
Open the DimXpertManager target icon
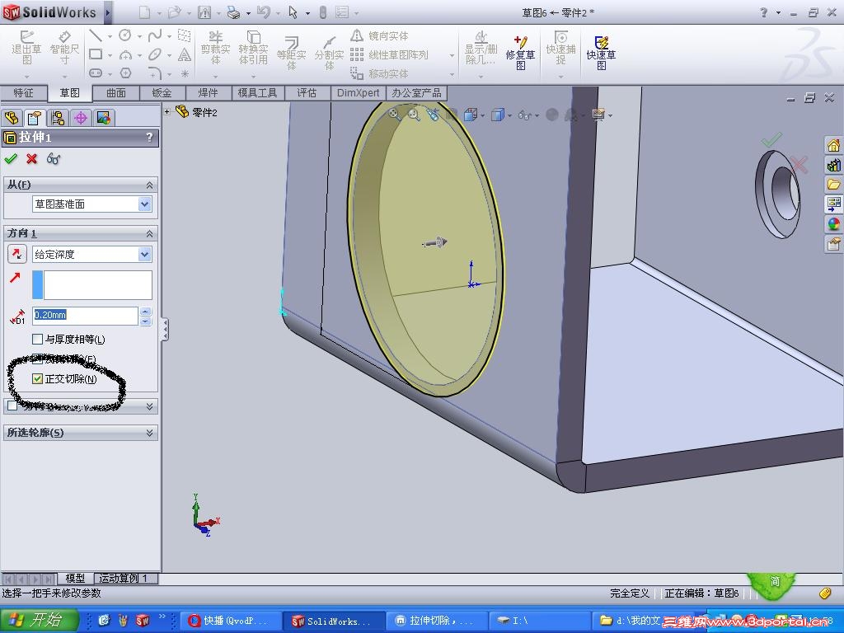click(81, 118)
